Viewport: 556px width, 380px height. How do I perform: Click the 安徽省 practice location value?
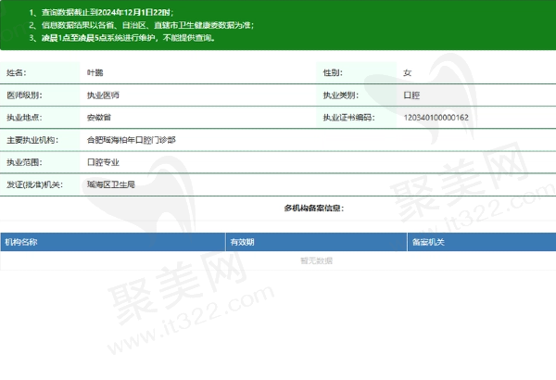tap(99, 118)
